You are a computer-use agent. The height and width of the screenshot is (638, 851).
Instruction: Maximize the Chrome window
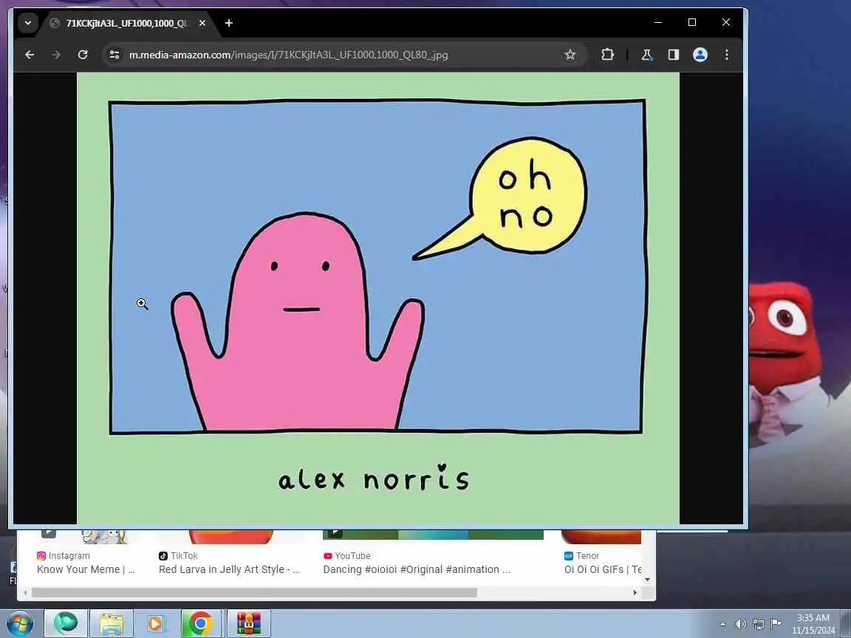click(692, 22)
